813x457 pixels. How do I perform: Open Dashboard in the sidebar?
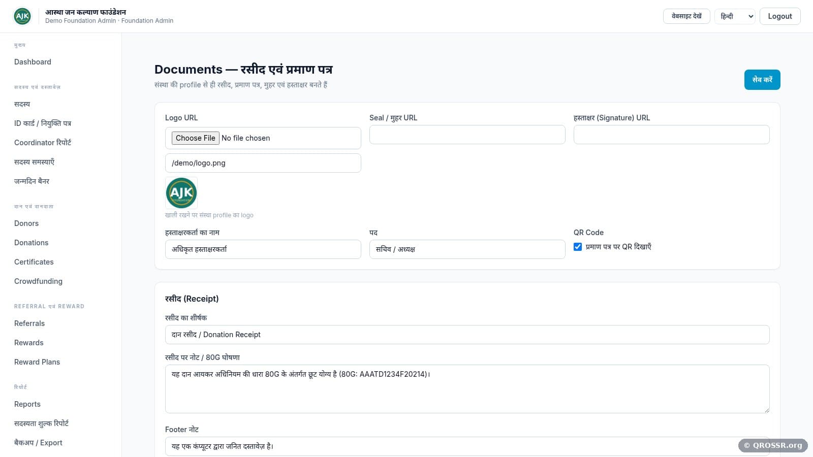[x=33, y=62]
